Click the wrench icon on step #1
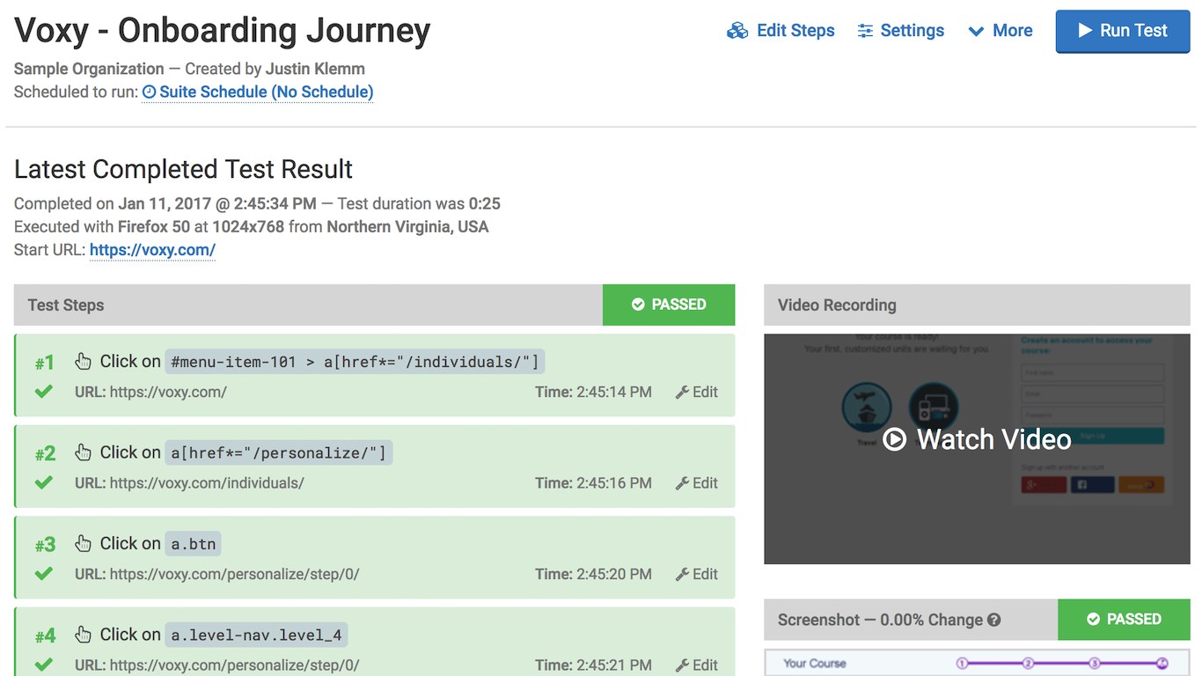1202x676 pixels. pyautogui.click(x=682, y=393)
